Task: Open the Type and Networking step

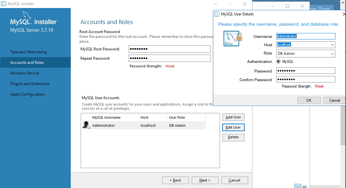Action: [x=29, y=52]
